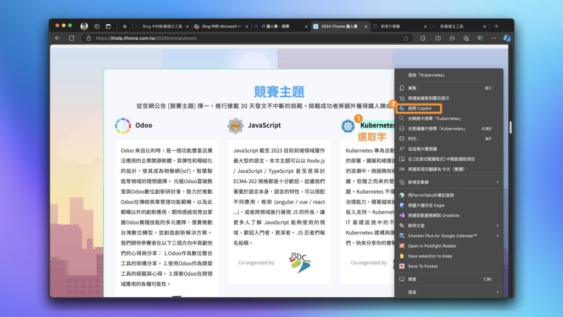
Task: Close the '2024 iThome 鐵人賽' tab
Action: (x=366, y=26)
